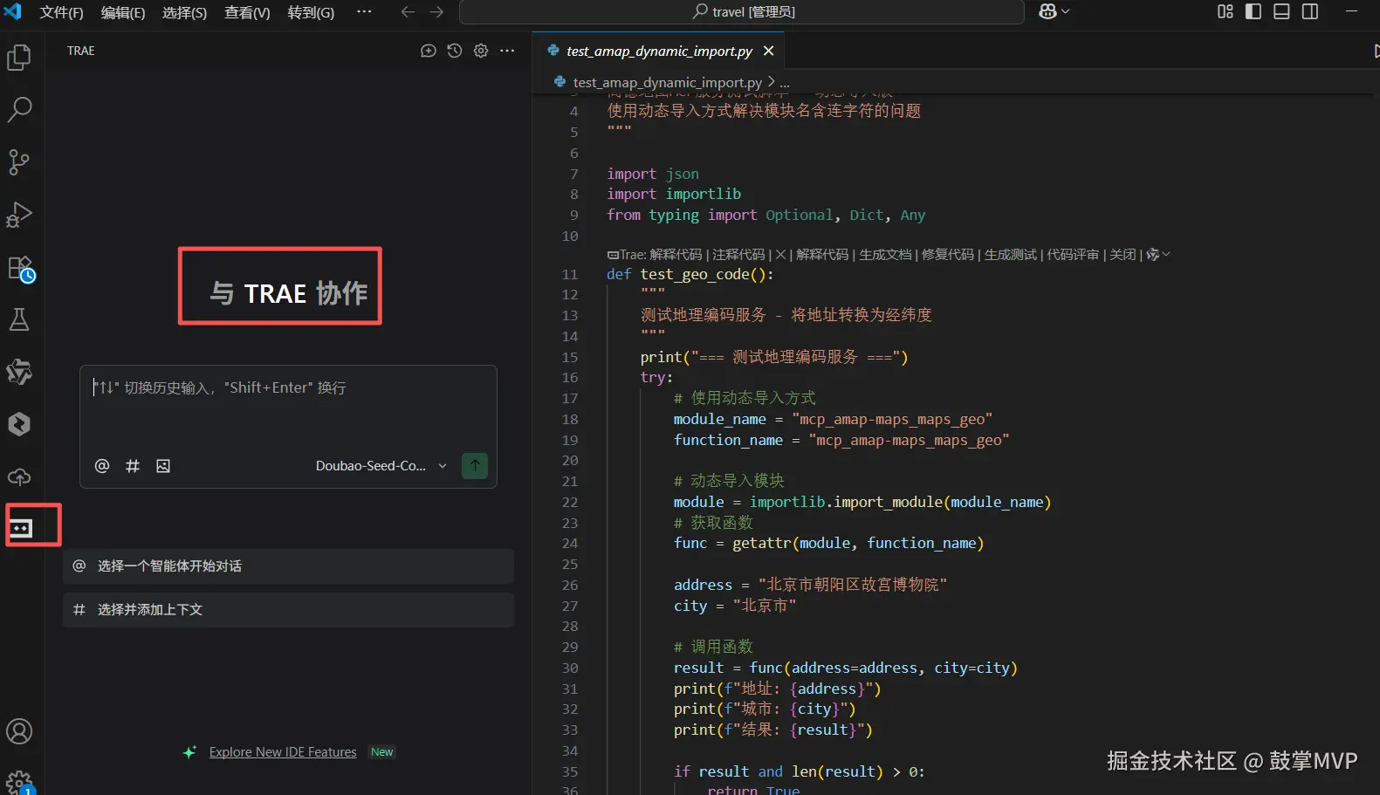This screenshot has width=1380, height=795.
Task: Toggle the secondary side bar
Action: (1310, 11)
